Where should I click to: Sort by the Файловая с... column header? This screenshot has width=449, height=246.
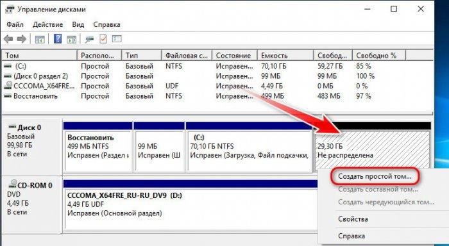click(187, 55)
